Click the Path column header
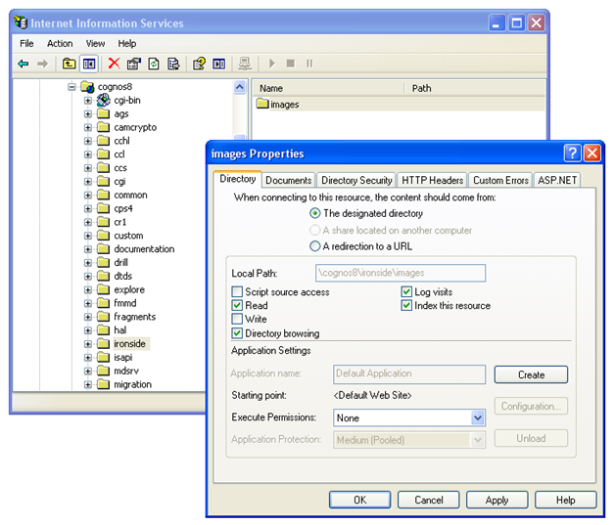The height and width of the screenshot is (525, 615). [475, 89]
